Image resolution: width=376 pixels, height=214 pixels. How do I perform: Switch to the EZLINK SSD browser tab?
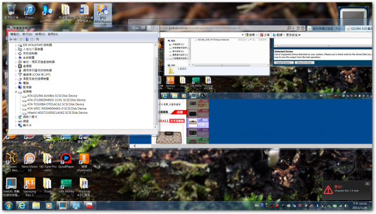tap(358, 29)
